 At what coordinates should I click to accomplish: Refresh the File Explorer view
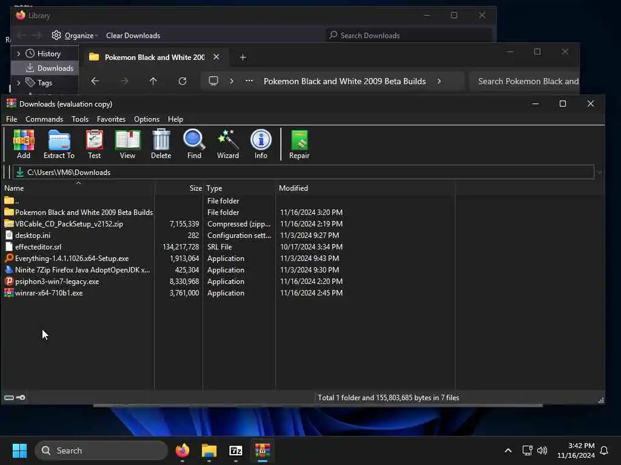click(x=183, y=81)
